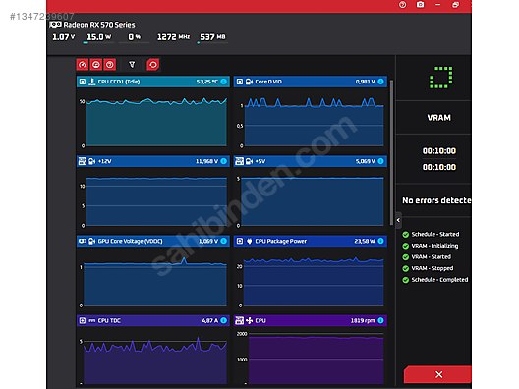The width and height of the screenshot is (519, 389).
Task: Select the GPU Core Voltage (VDDC) header
Action: click(x=153, y=241)
